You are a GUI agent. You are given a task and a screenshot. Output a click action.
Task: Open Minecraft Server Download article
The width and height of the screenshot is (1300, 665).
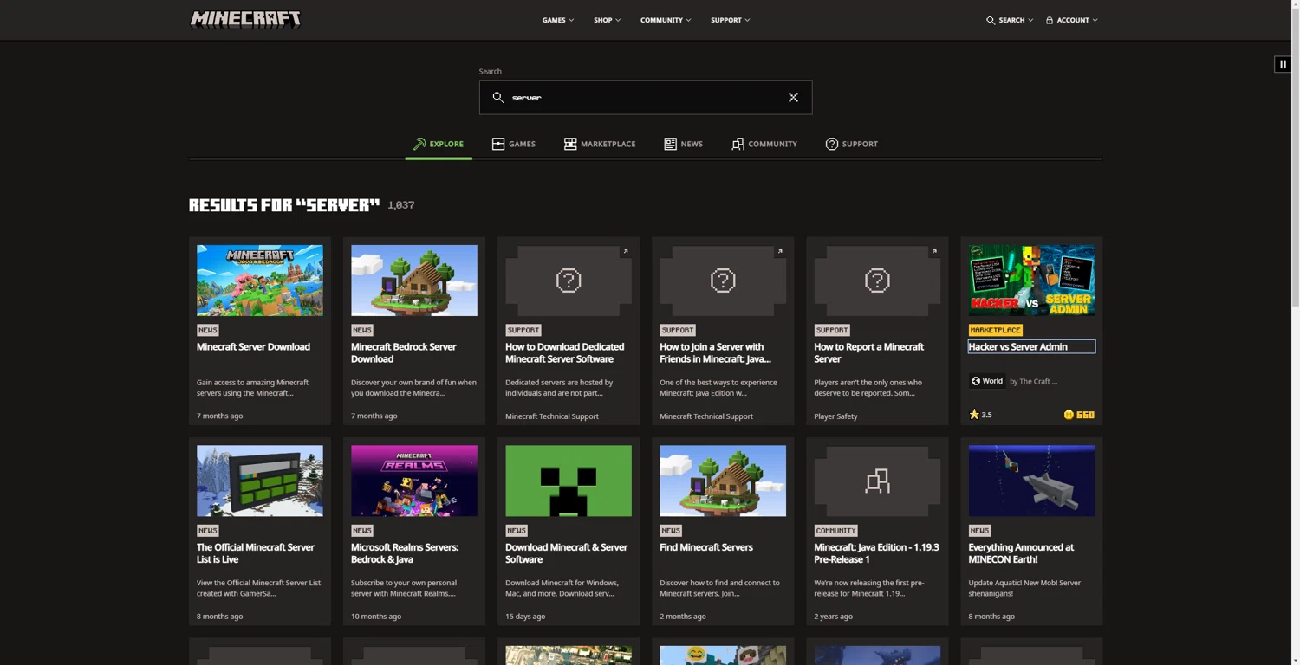tap(253, 346)
